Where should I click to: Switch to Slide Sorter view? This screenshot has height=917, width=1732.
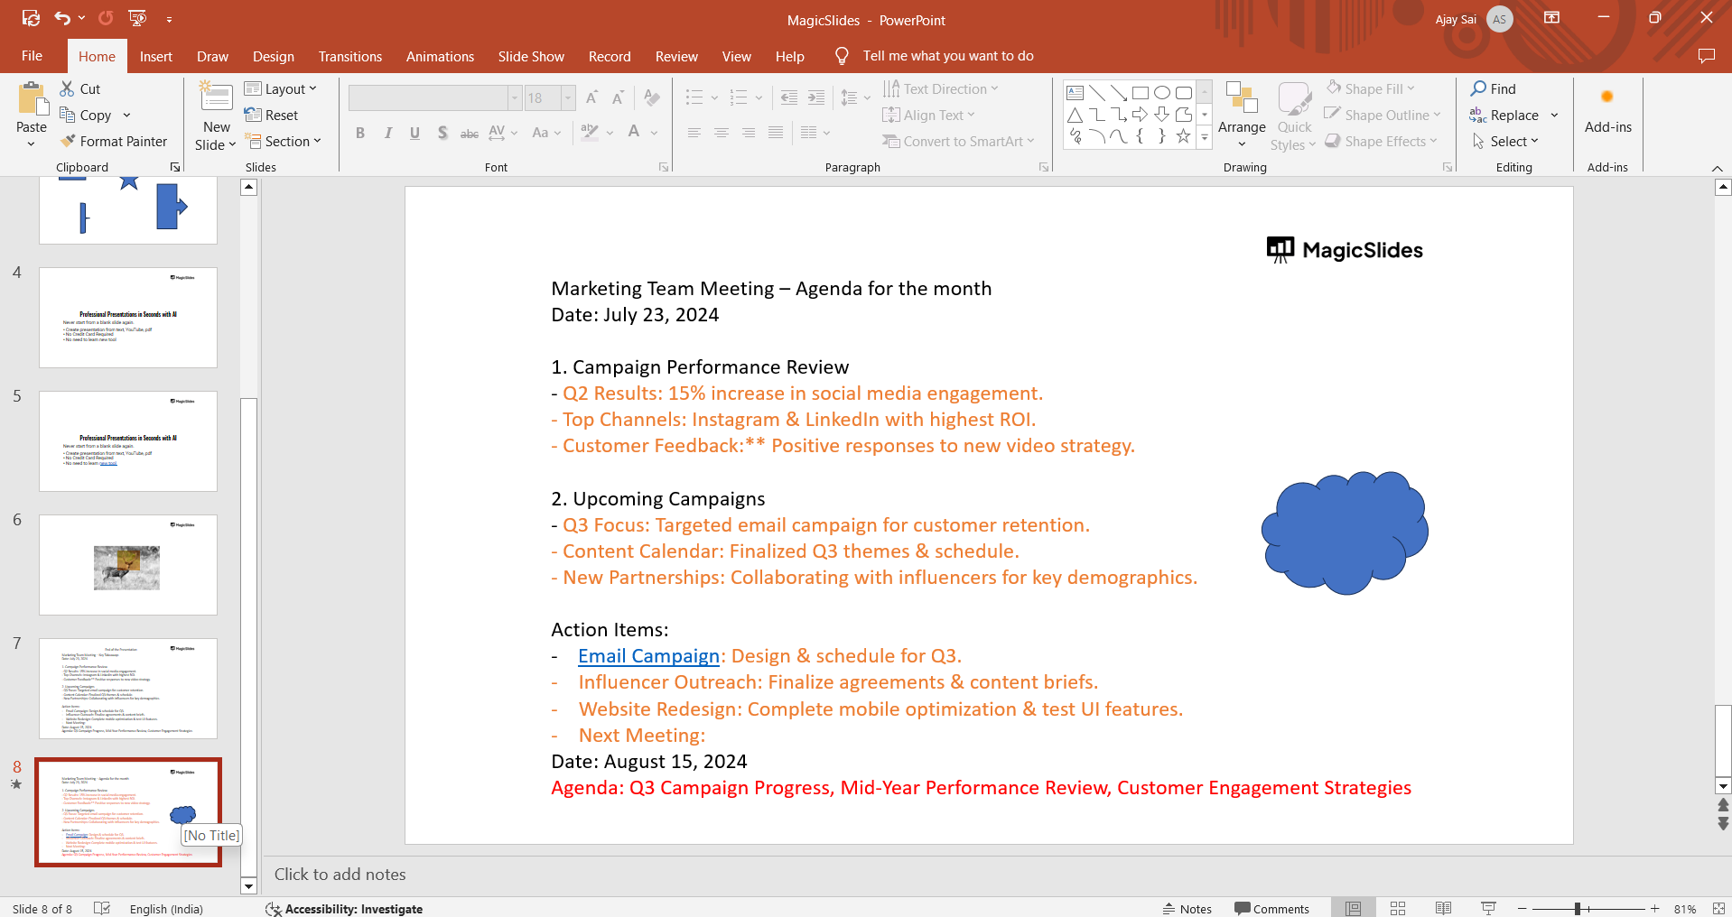point(1398,908)
